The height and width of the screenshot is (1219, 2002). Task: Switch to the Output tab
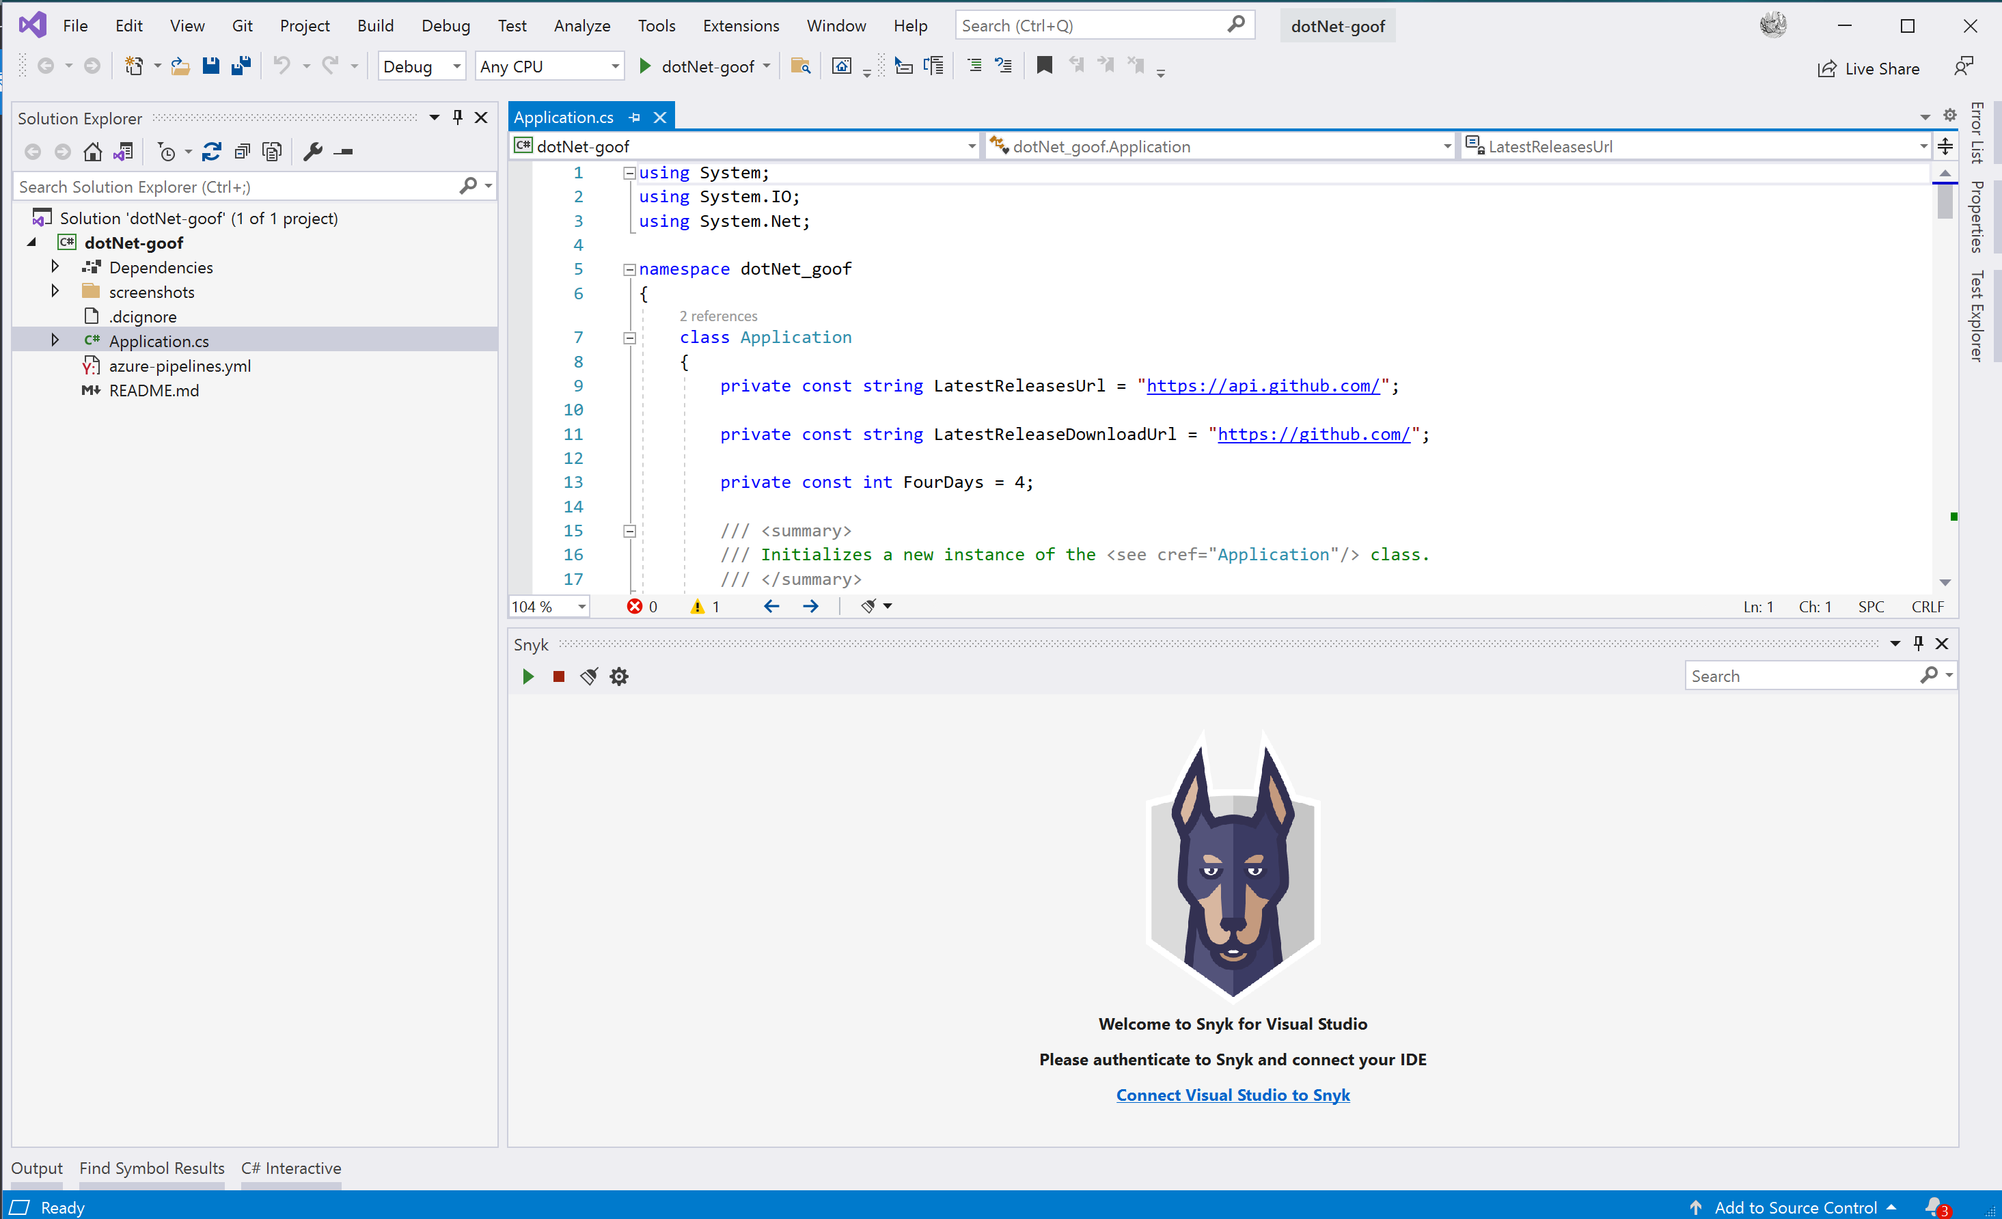click(x=37, y=1168)
